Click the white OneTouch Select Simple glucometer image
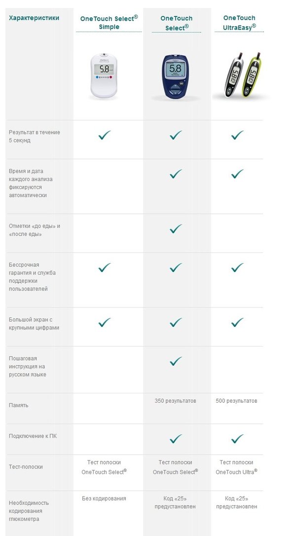The width and height of the screenshot is (296, 536). pos(104,76)
